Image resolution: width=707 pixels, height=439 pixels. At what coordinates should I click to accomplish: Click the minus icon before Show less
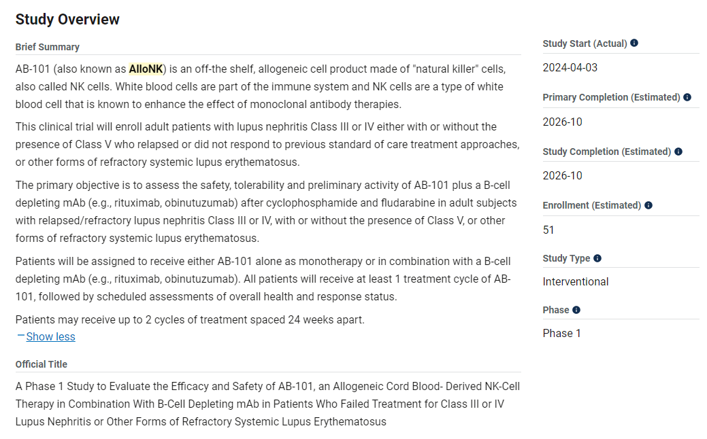[x=20, y=336]
